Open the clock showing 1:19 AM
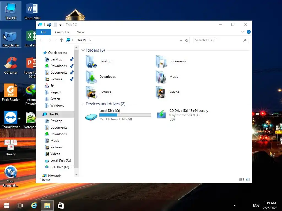Image resolution: width=282 pixels, height=211 pixels. 270,206
